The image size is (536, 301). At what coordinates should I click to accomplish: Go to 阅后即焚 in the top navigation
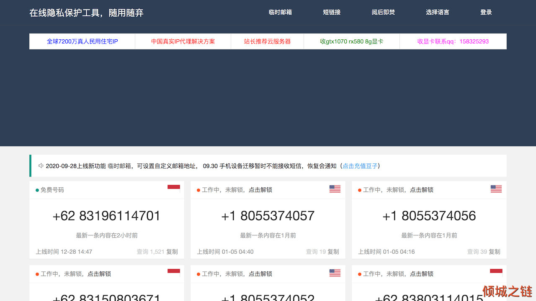tap(383, 12)
